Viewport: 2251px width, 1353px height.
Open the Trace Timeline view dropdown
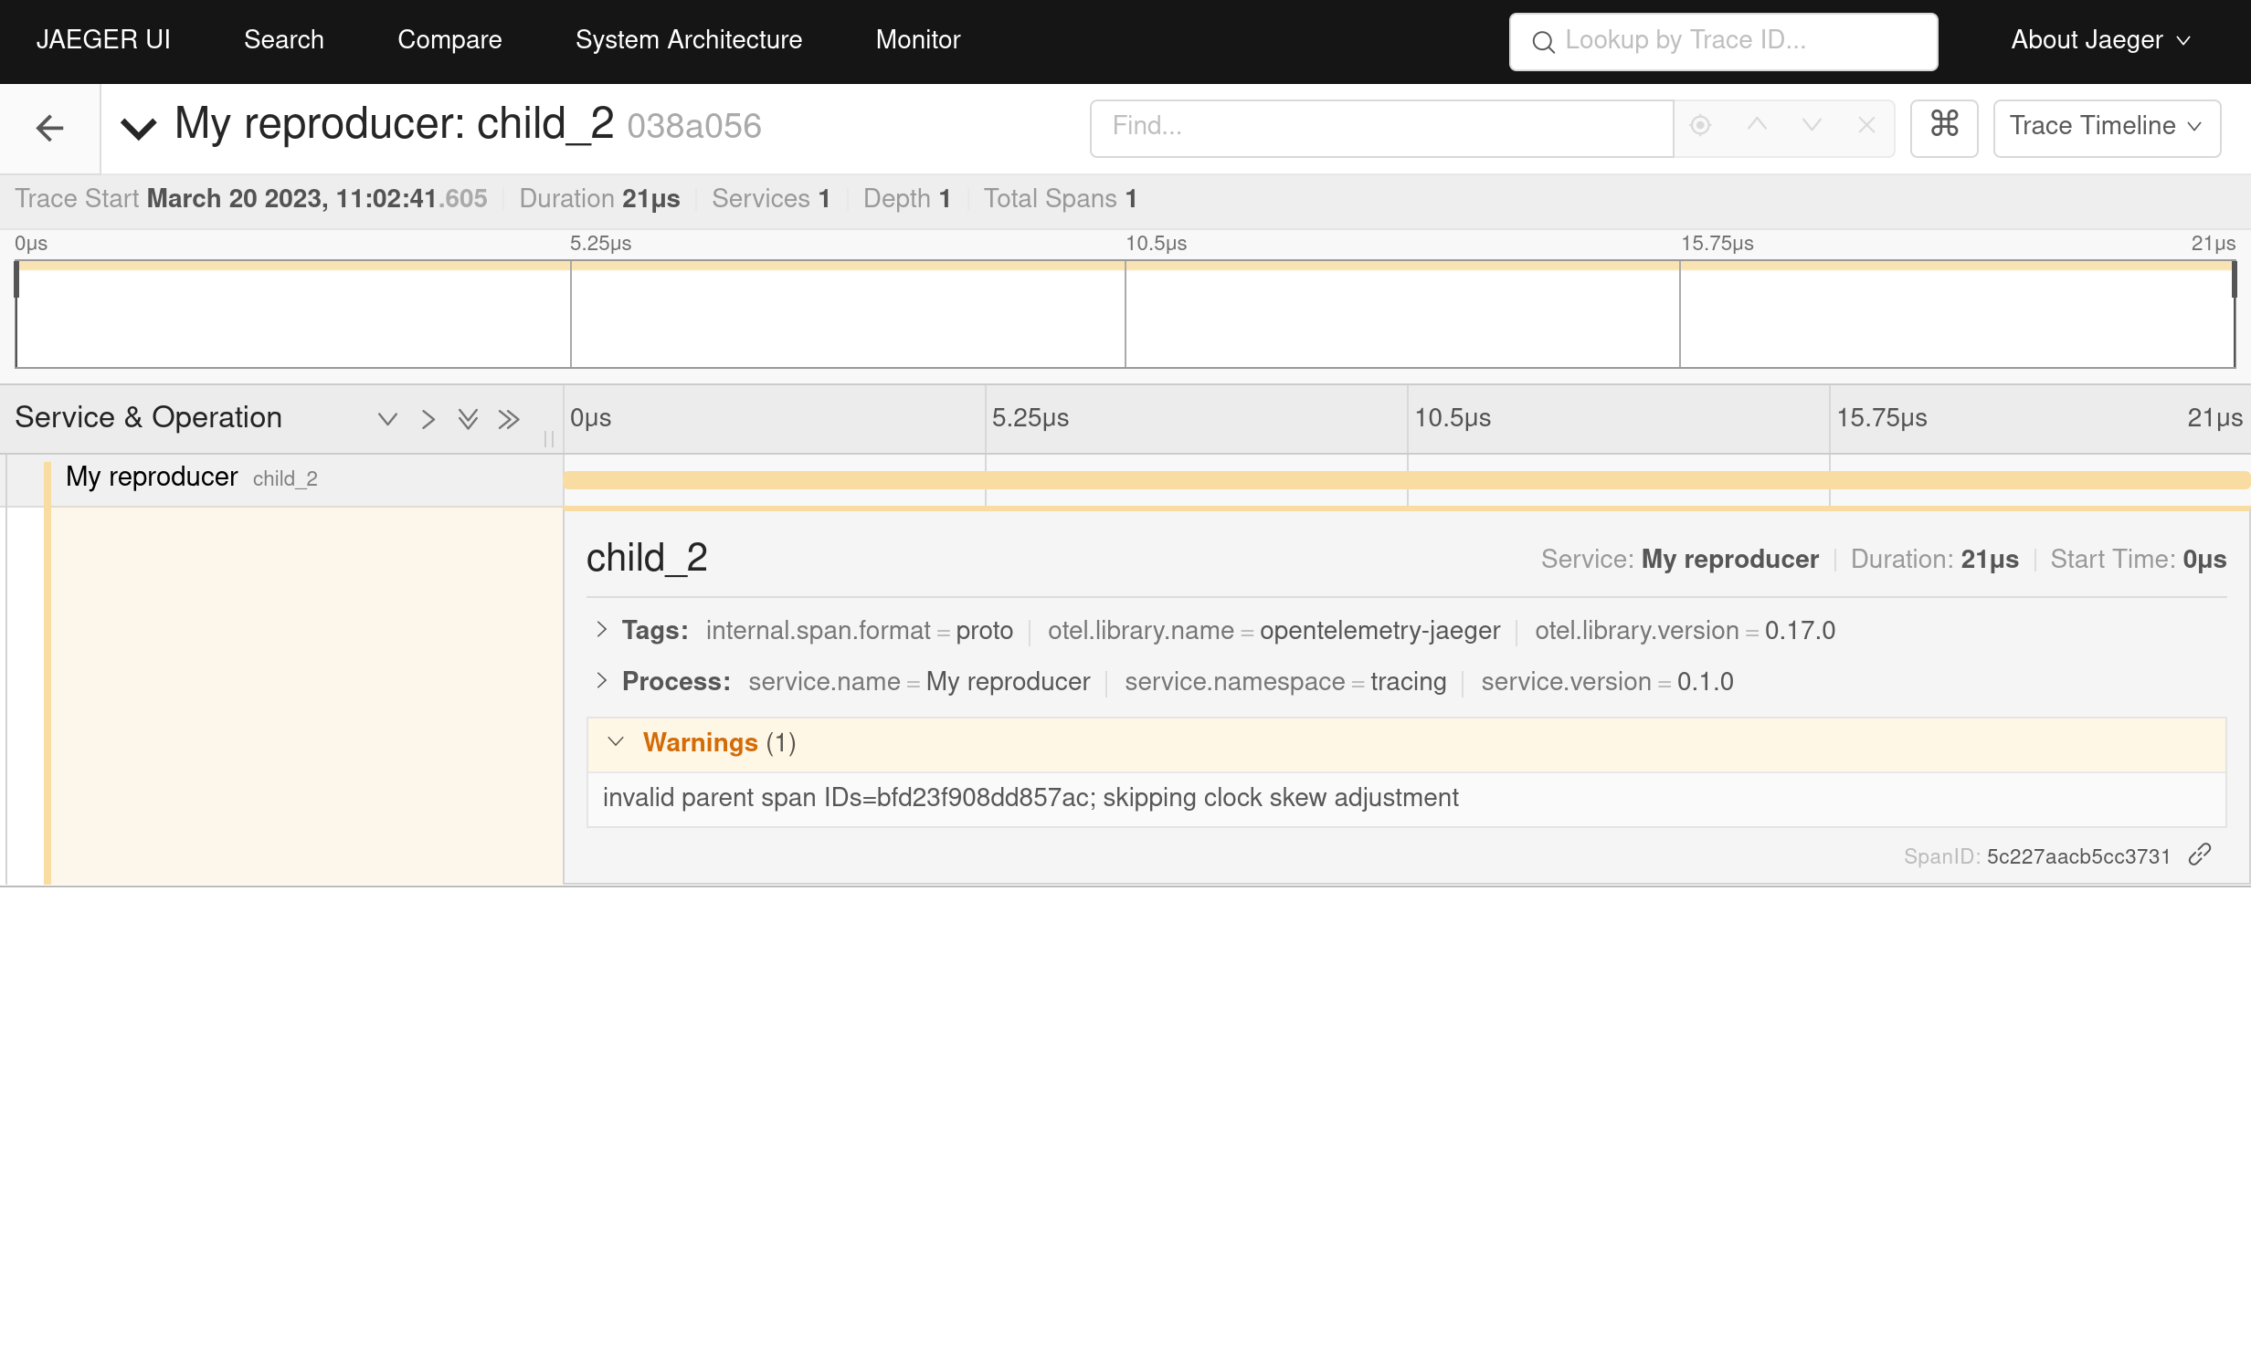click(x=2107, y=128)
